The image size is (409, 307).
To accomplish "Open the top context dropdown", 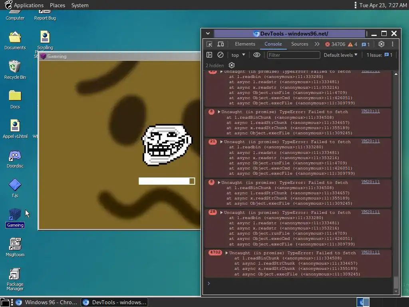I will point(238,55).
